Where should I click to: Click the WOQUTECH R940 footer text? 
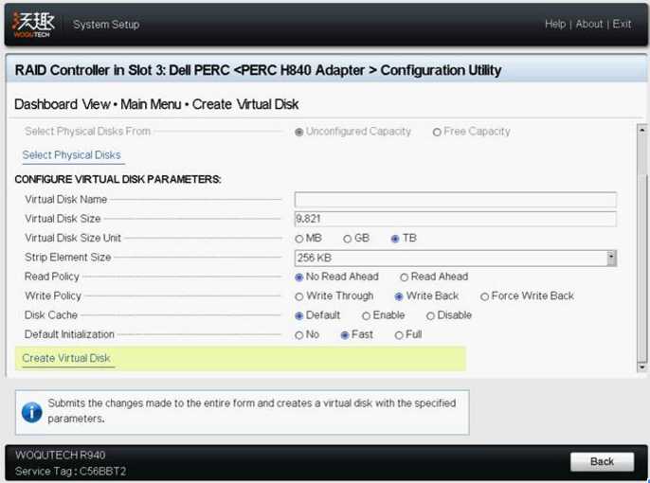click(61, 455)
